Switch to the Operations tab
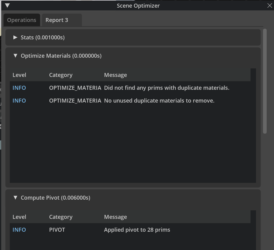This screenshot has height=250, width=274. (22, 20)
